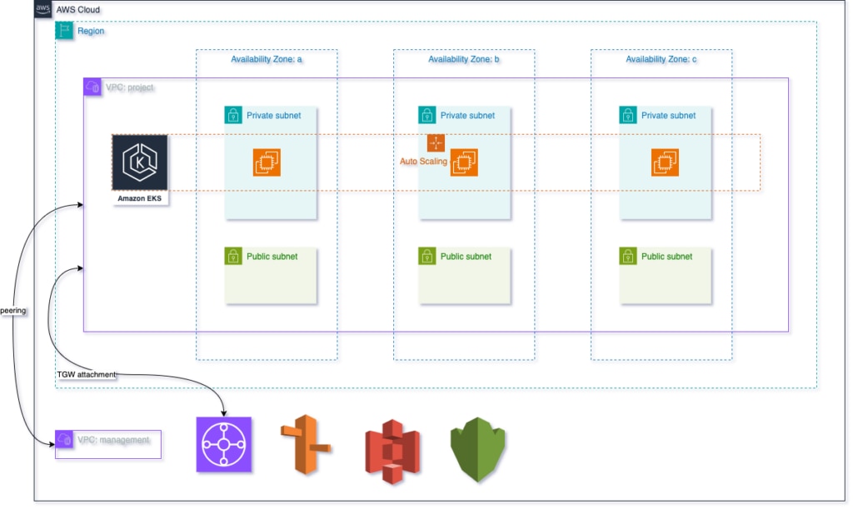Viewport: 853px width, 509px height.
Task: Click the VPC: management lock icon
Action: coord(63,440)
